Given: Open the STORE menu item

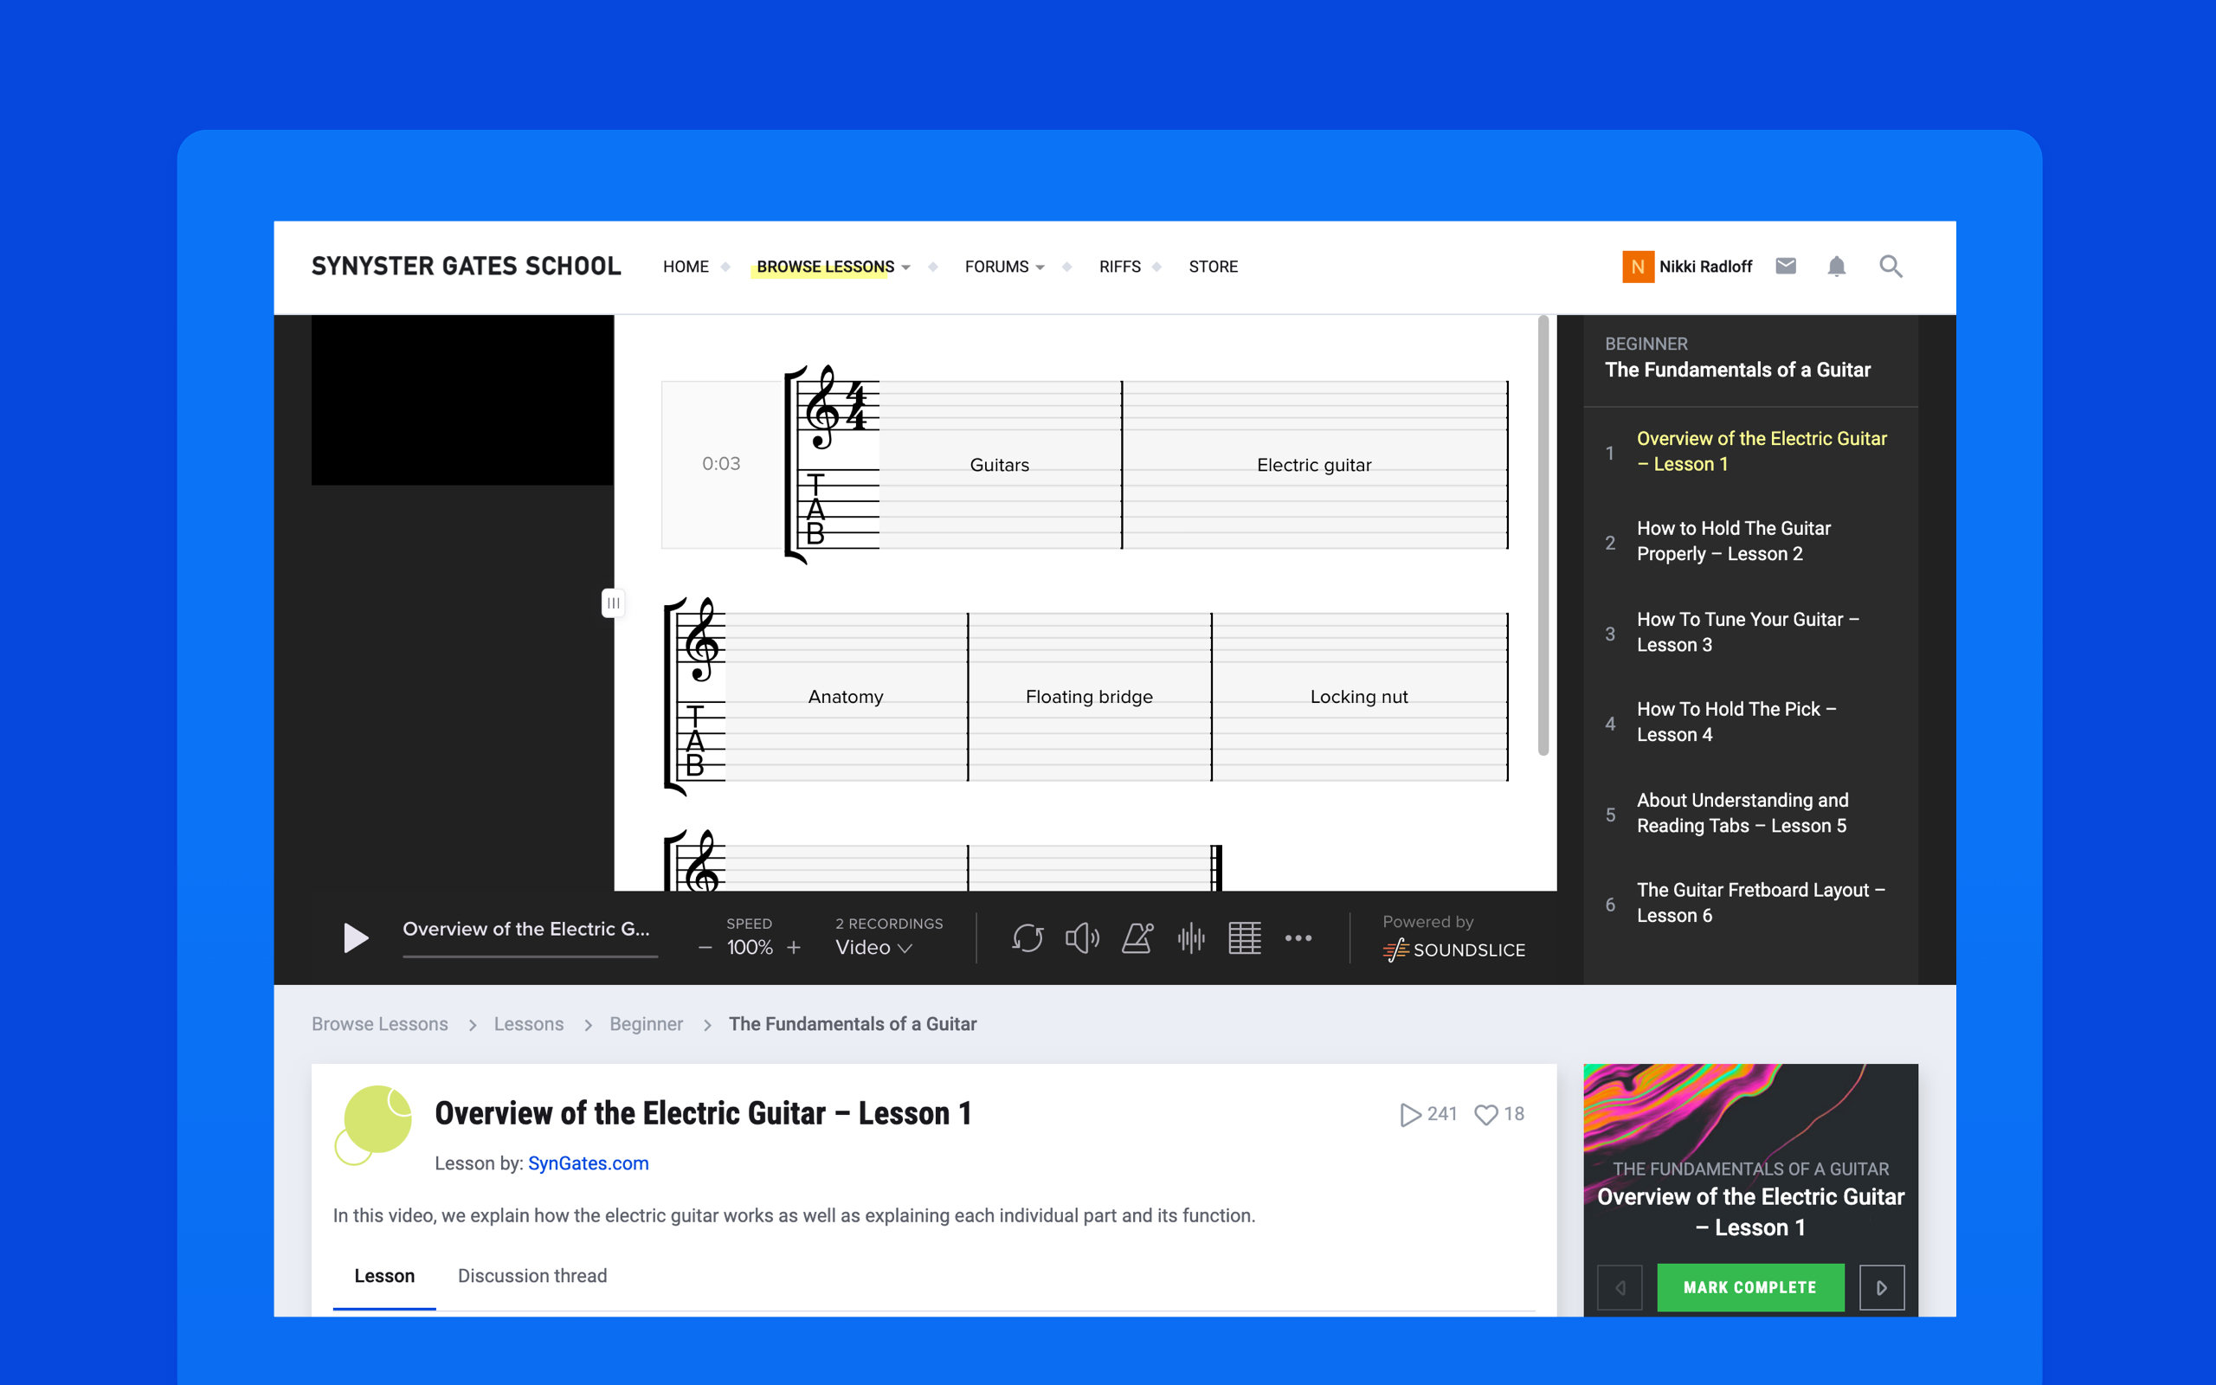Looking at the screenshot, I should coord(1214,267).
